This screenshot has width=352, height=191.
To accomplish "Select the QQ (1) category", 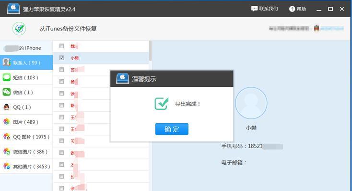I will [x=26, y=107].
